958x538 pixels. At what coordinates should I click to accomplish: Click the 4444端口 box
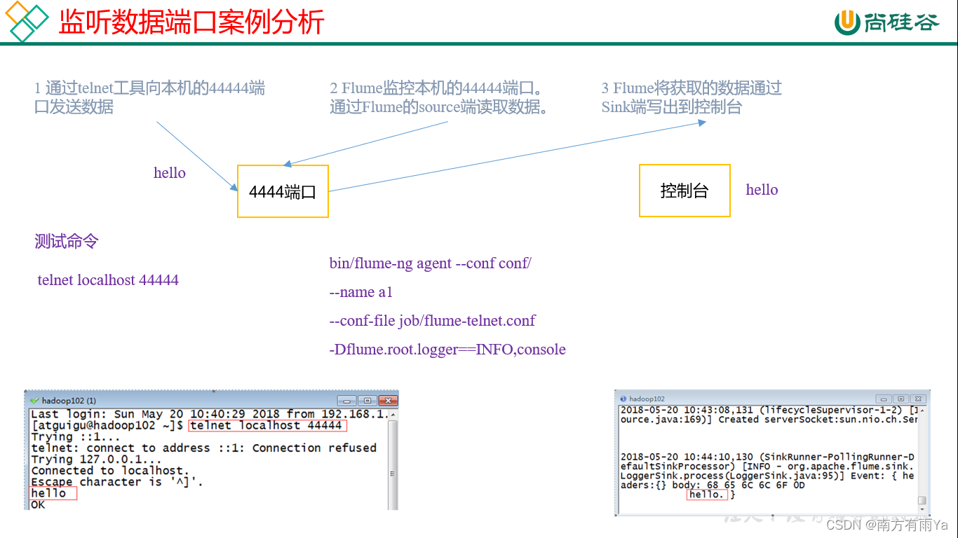coord(283,191)
